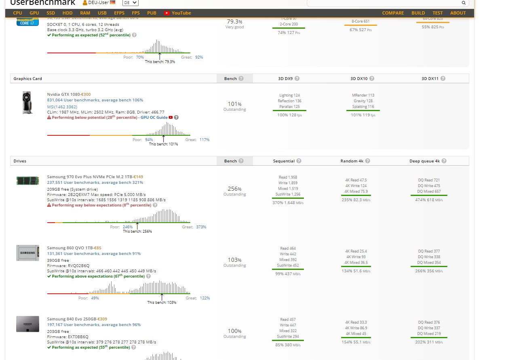The width and height of the screenshot is (525, 360).
Task: Click the GTX 1080 card thumbnail
Action: click(x=27, y=103)
